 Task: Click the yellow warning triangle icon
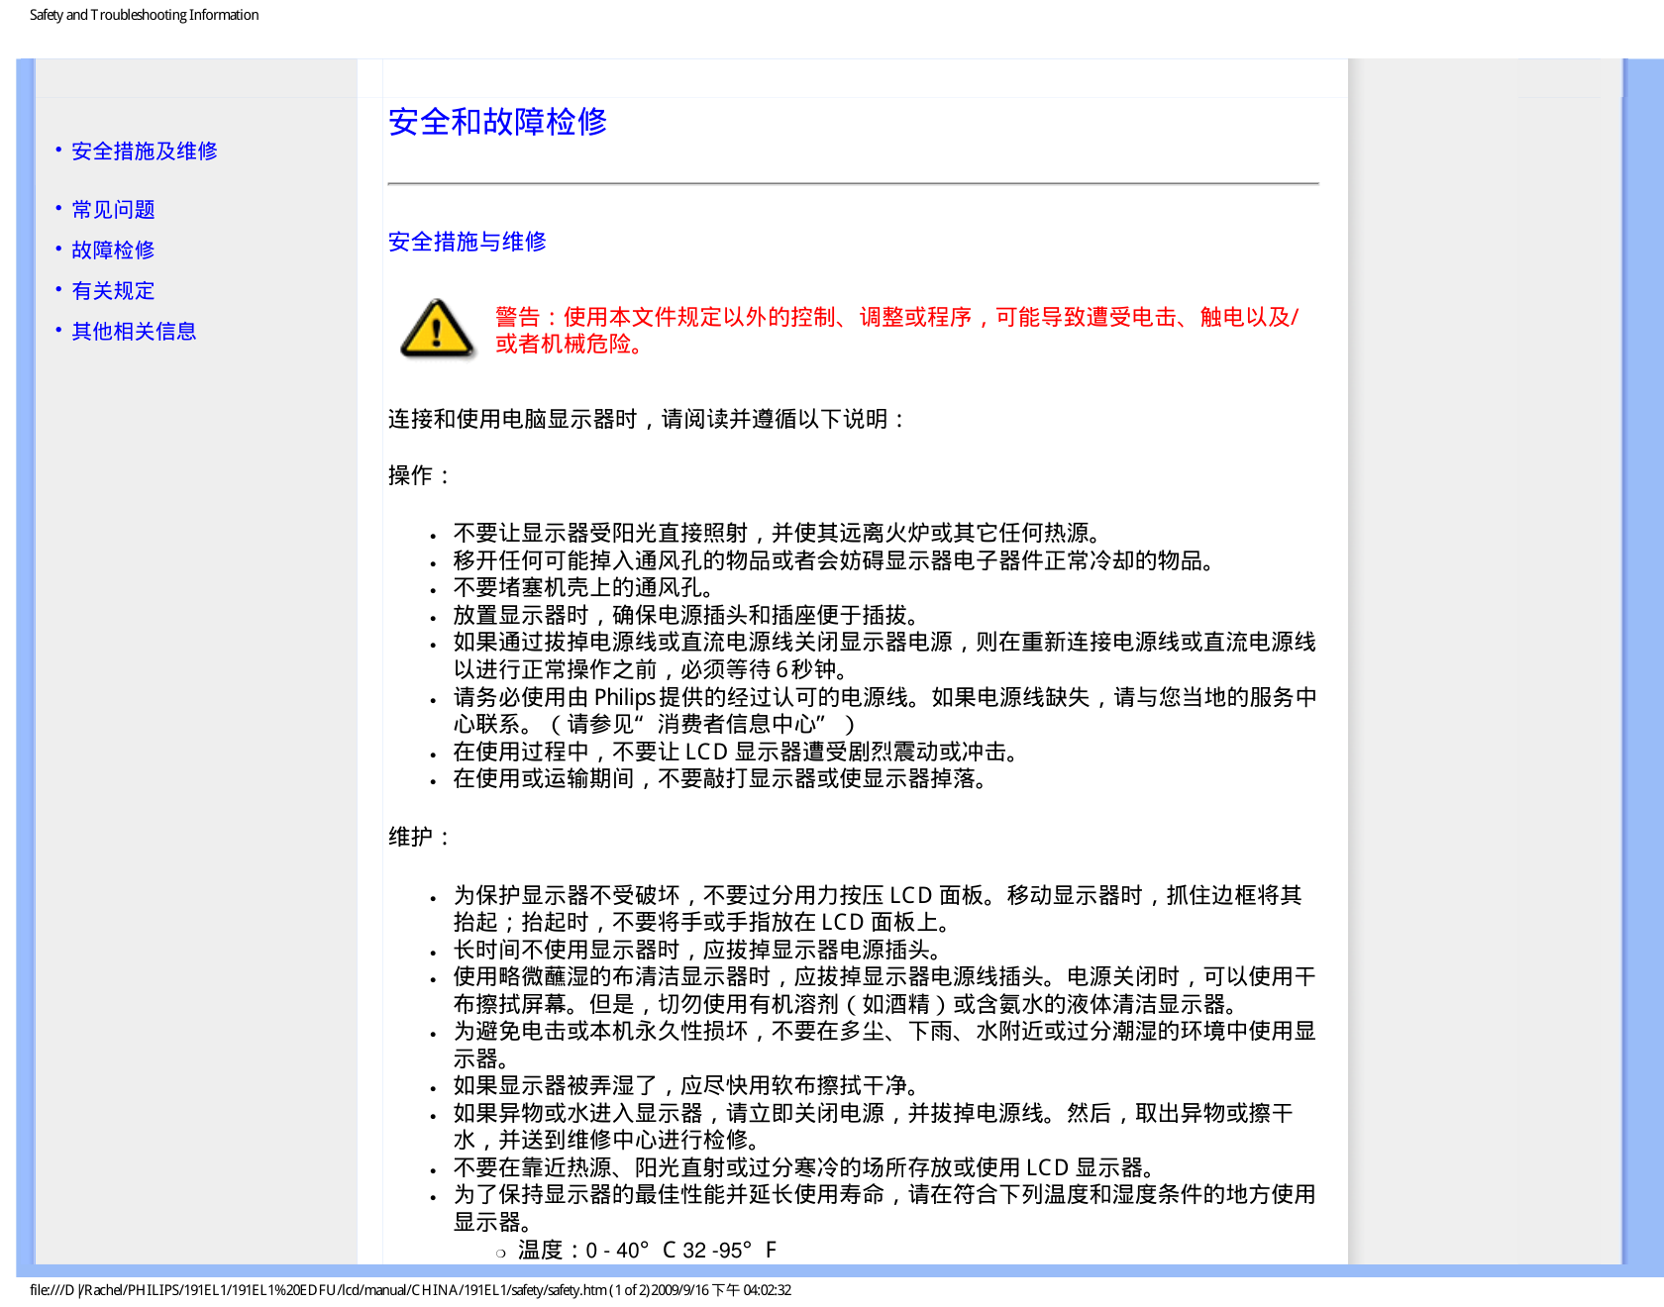pyautogui.click(x=437, y=329)
